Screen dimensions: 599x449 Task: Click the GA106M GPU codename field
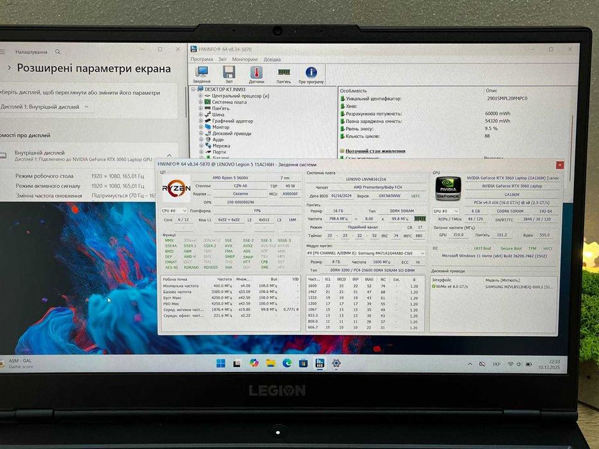tap(512, 194)
